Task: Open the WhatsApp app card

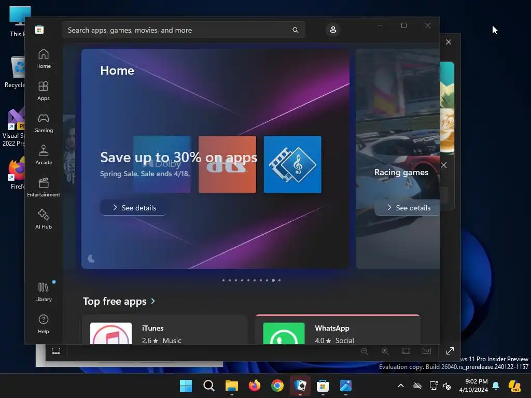Action: [338, 330]
